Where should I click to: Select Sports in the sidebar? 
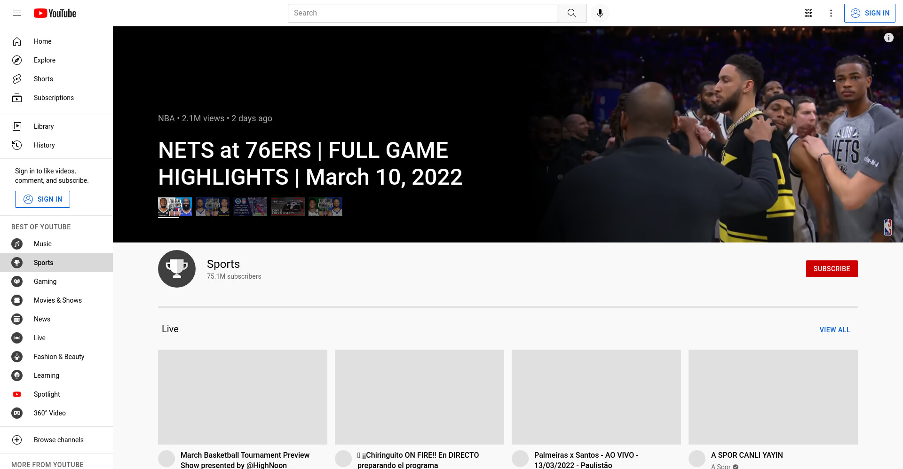56,263
